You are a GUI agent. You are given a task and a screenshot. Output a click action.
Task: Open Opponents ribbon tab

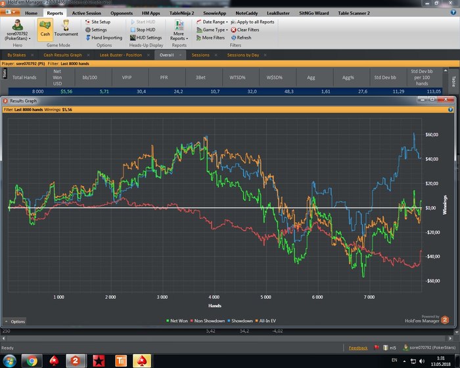(122, 13)
